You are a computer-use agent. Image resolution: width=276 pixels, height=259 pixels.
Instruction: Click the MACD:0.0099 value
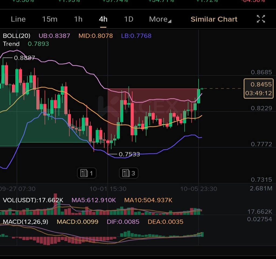[x=77, y=222]
